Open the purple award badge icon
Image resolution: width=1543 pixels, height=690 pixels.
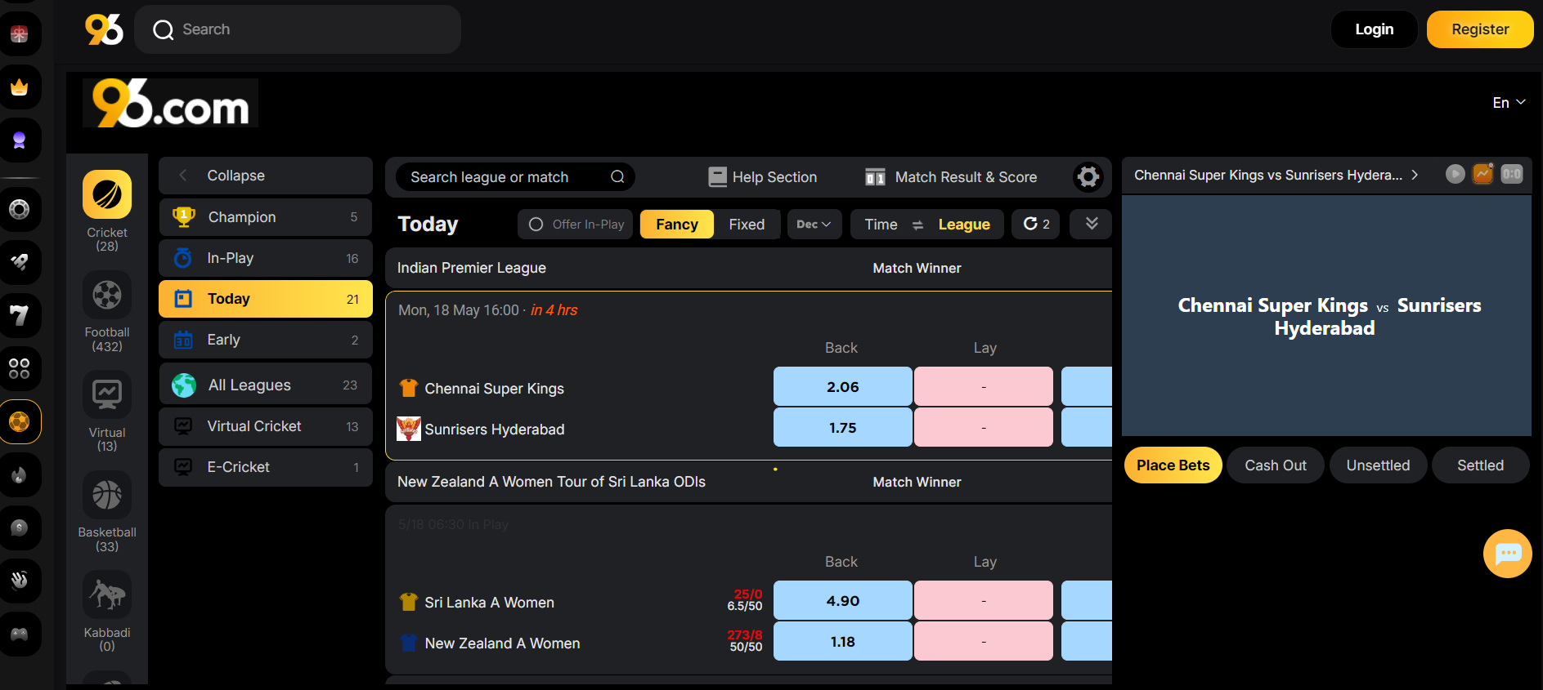20,140
